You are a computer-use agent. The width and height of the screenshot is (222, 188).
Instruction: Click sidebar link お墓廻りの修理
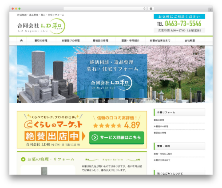pyautogui.click(x=161, y=126)
